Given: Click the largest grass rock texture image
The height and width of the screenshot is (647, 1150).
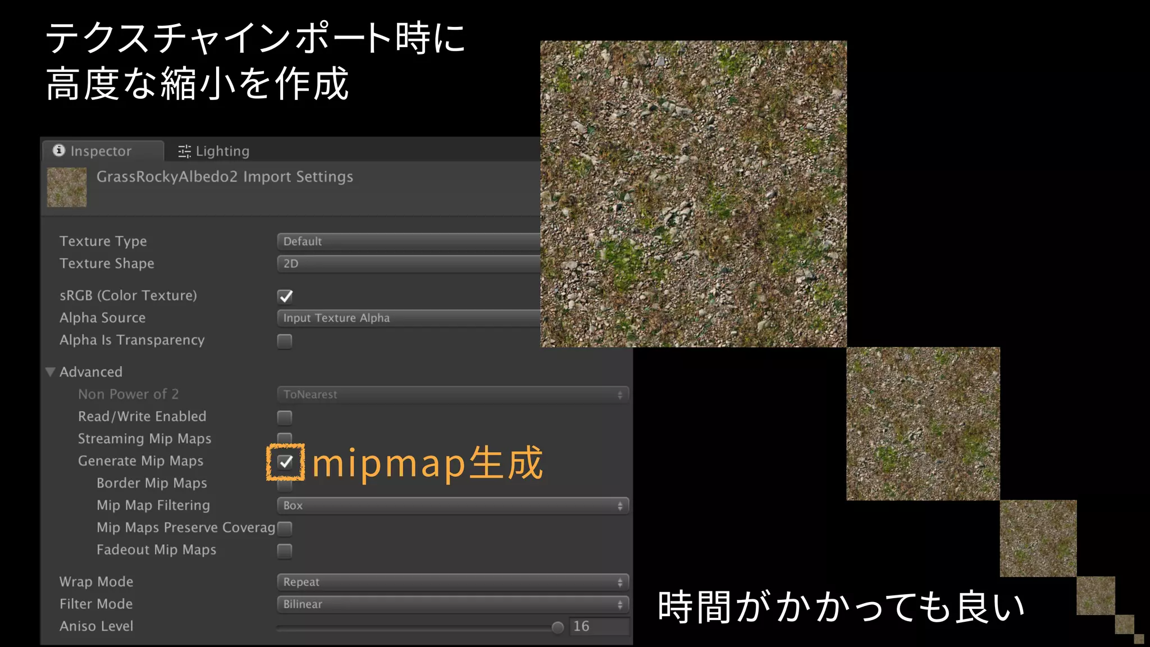Looking at the screenshot, I should tap(693, 194).
